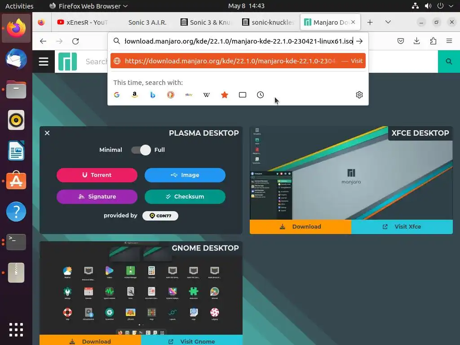Viewport: 460px width, 345px height.
Task: Open the Manjaro site hamburger menu
Action: tap(44, 62)
